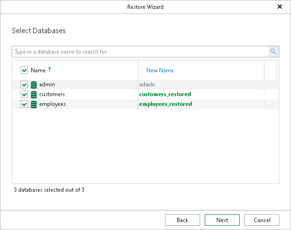291x230 pixels.
Task: Click the New Name column header
Action: pyautogui.click(x=160, y=70)
